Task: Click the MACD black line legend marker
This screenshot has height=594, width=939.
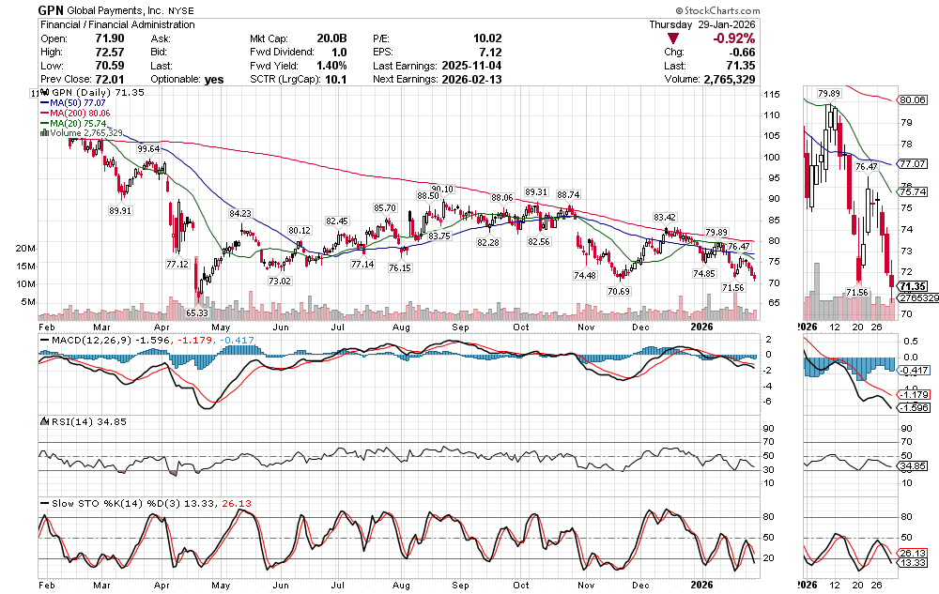Action: (x=43, y=338)
